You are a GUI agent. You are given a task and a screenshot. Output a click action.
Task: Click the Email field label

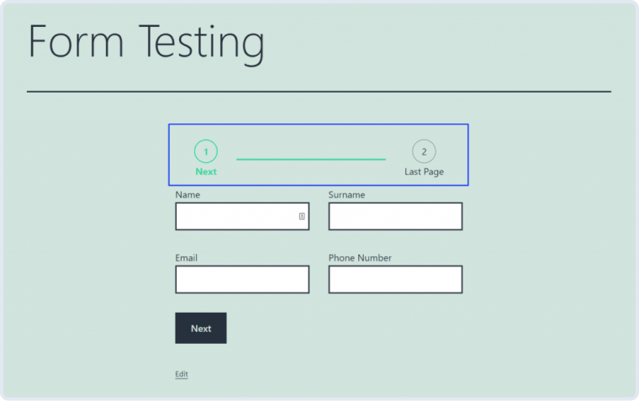(187, 258)
